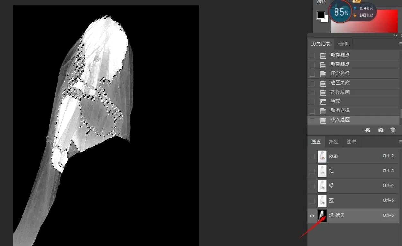Switch to the 路径 tab
This screenshot has height=246, width=402.
pyautogui.click(x=334, y=142)
